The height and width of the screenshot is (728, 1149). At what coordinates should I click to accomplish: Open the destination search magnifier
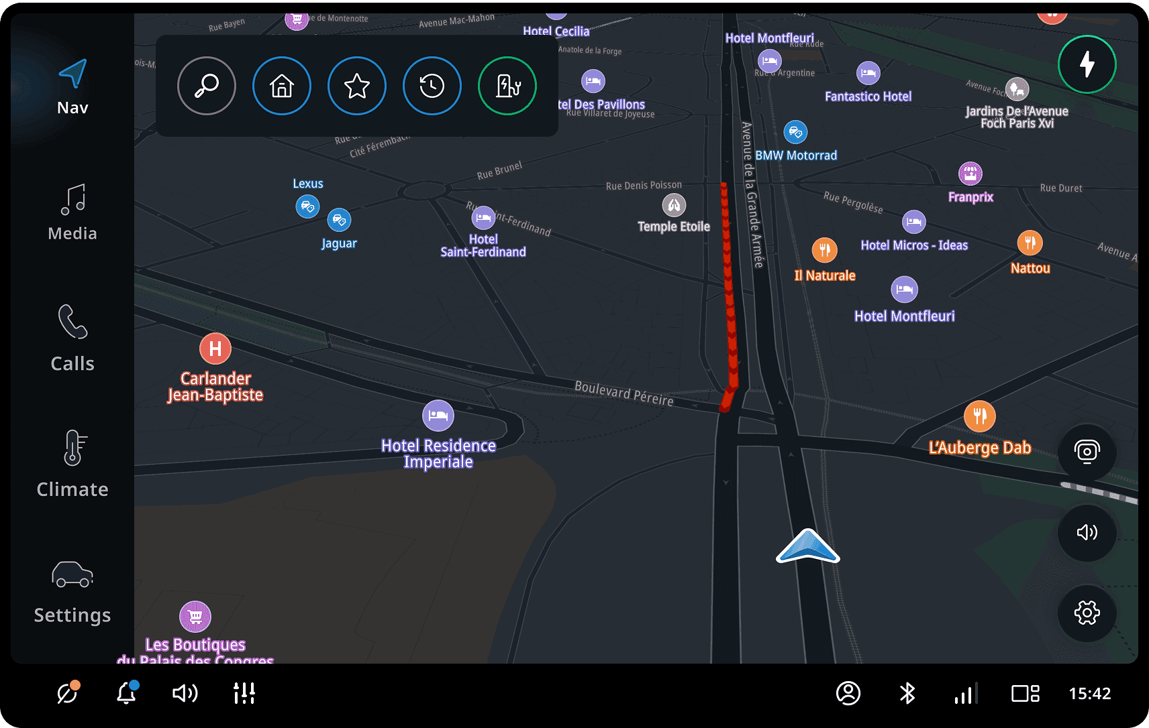[207, 86]
